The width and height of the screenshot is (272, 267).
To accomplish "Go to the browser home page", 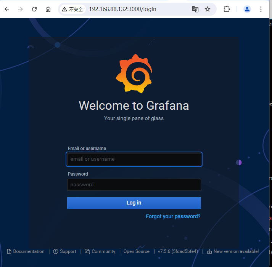I will click(48, 9).
